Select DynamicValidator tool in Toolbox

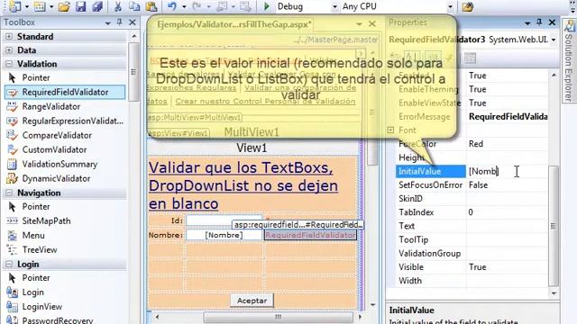tap(56, 178)
